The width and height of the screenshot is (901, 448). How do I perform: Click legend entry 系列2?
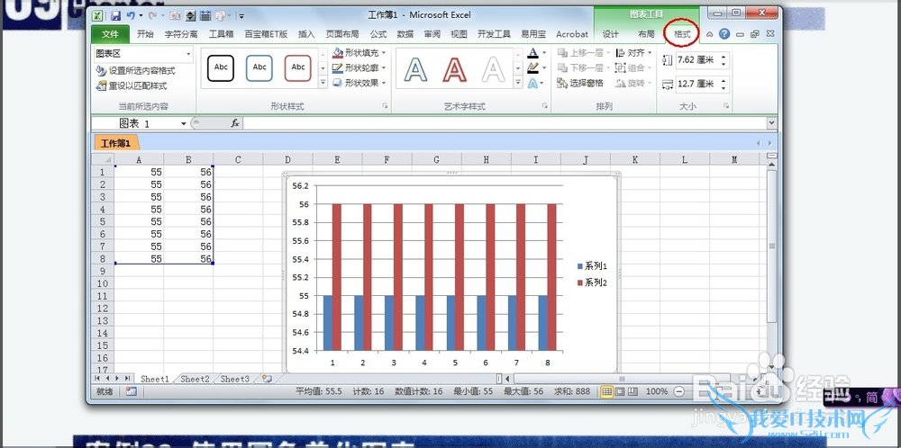[593, 282]
